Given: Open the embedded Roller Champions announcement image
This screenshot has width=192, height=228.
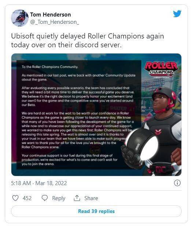Looking at the screenshot, I should coord(96,115).
